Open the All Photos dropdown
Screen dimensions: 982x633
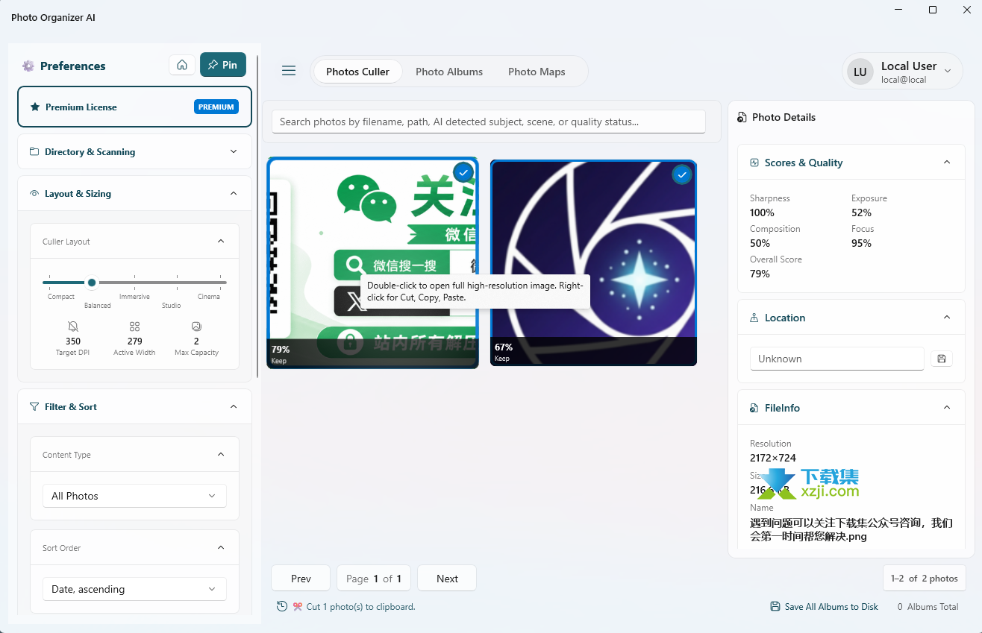134,496
